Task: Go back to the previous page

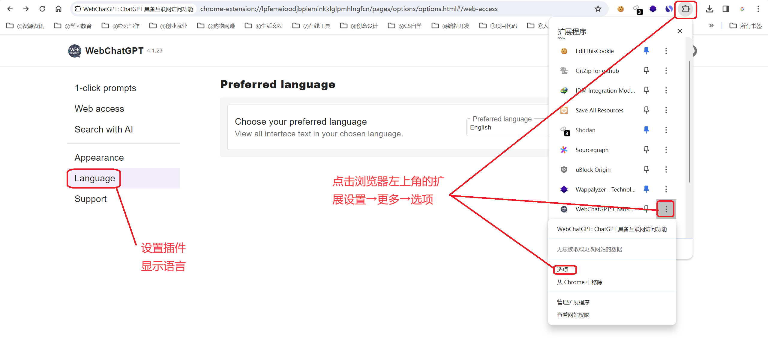Action: tap(10, 9)
